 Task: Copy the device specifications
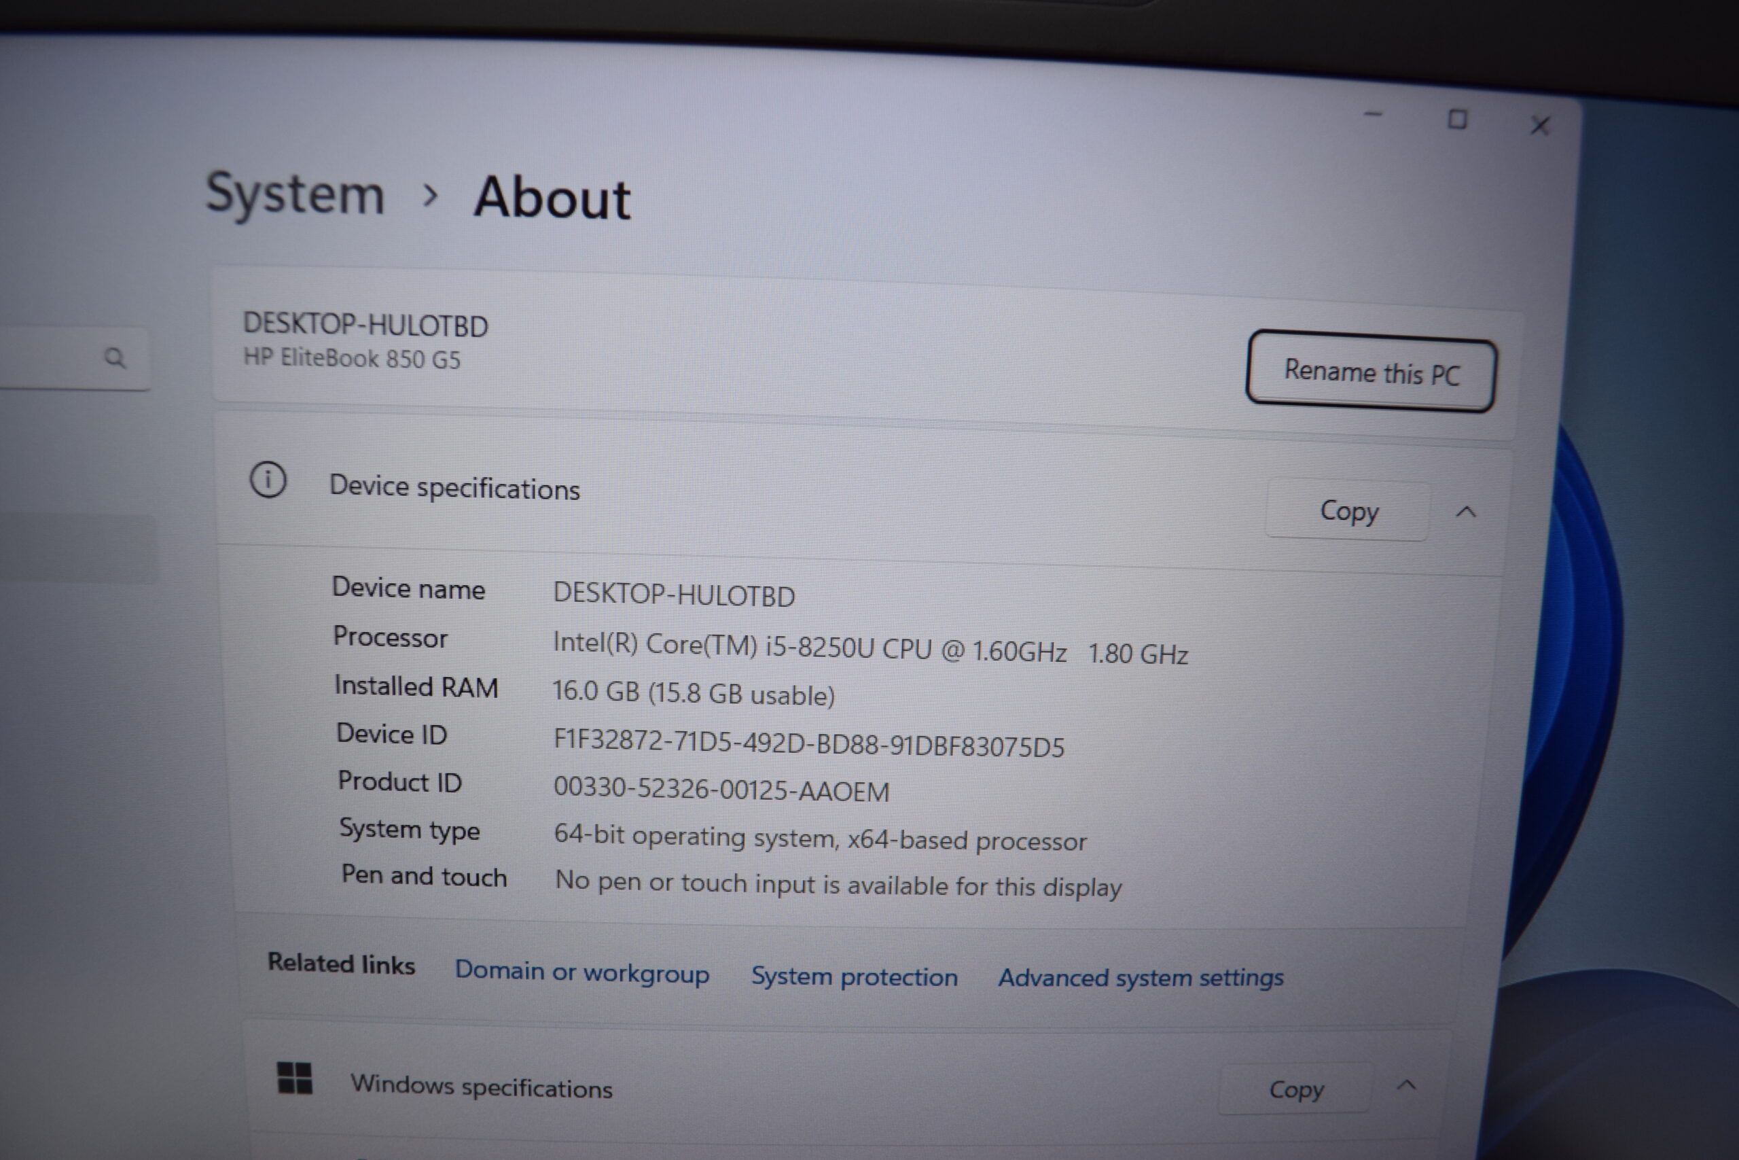tap(1348, 511)
